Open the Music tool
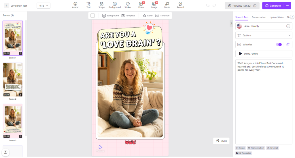295x158 pixels. click(167, 5)
